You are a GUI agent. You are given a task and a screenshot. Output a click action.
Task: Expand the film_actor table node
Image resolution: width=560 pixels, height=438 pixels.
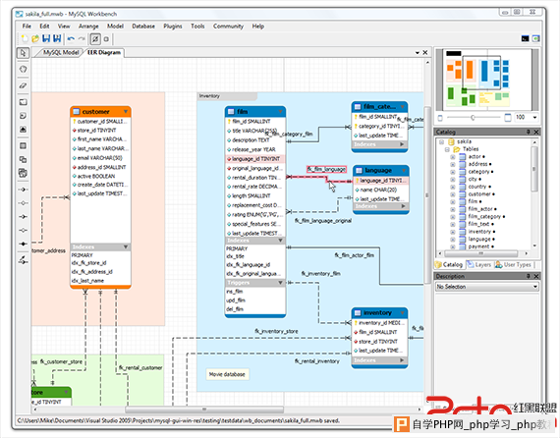coord(453,209)
